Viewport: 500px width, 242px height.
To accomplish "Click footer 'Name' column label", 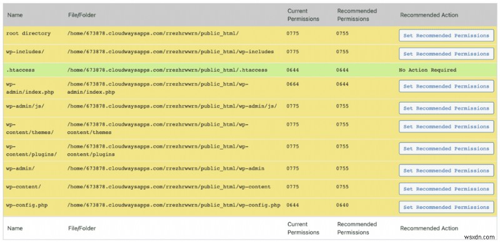I will coord(14,228).
